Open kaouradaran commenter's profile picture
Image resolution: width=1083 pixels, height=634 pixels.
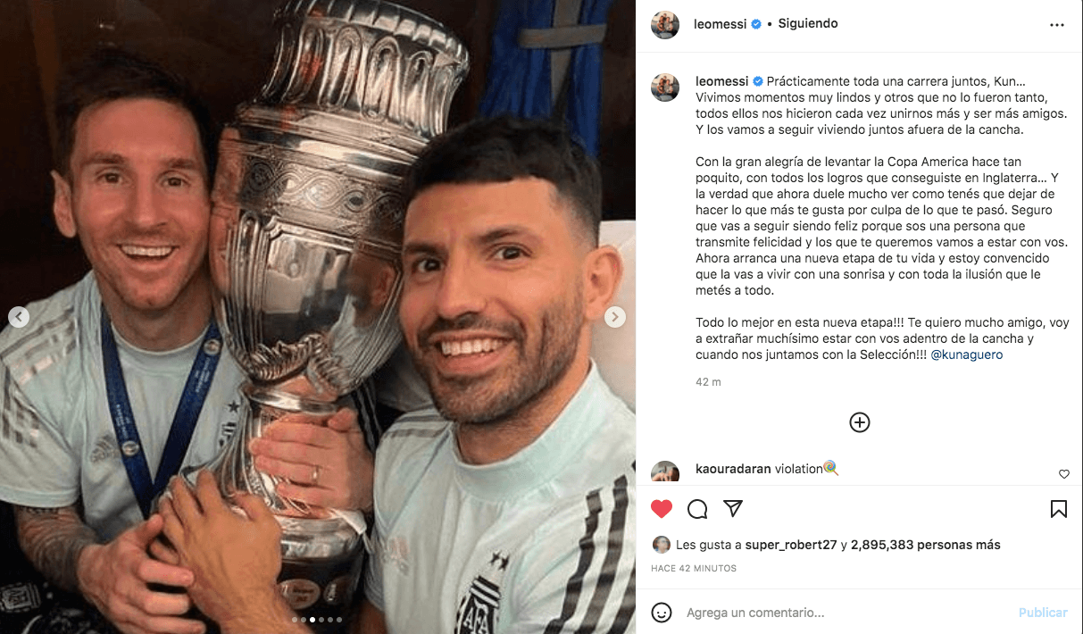point(665,472)
